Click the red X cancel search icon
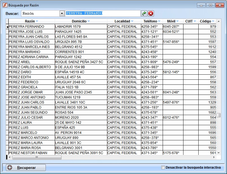The width and height of the screenshot is (227, 174). tap(151, 13)
